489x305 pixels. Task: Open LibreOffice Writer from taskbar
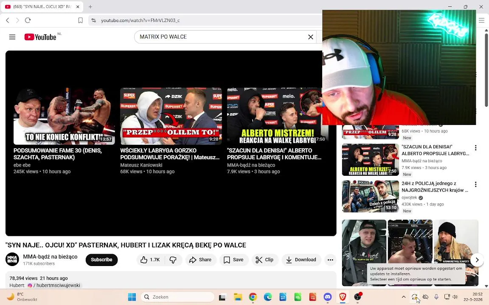[x=283, y=297]
